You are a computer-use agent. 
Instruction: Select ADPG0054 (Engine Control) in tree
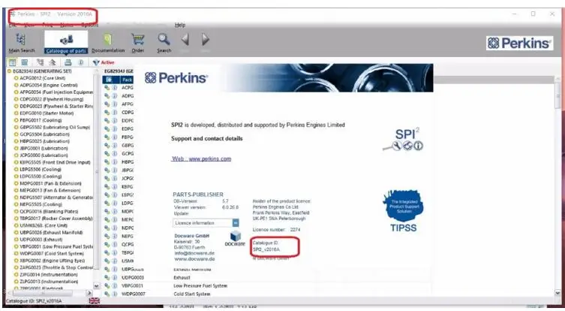coord(49,85)
